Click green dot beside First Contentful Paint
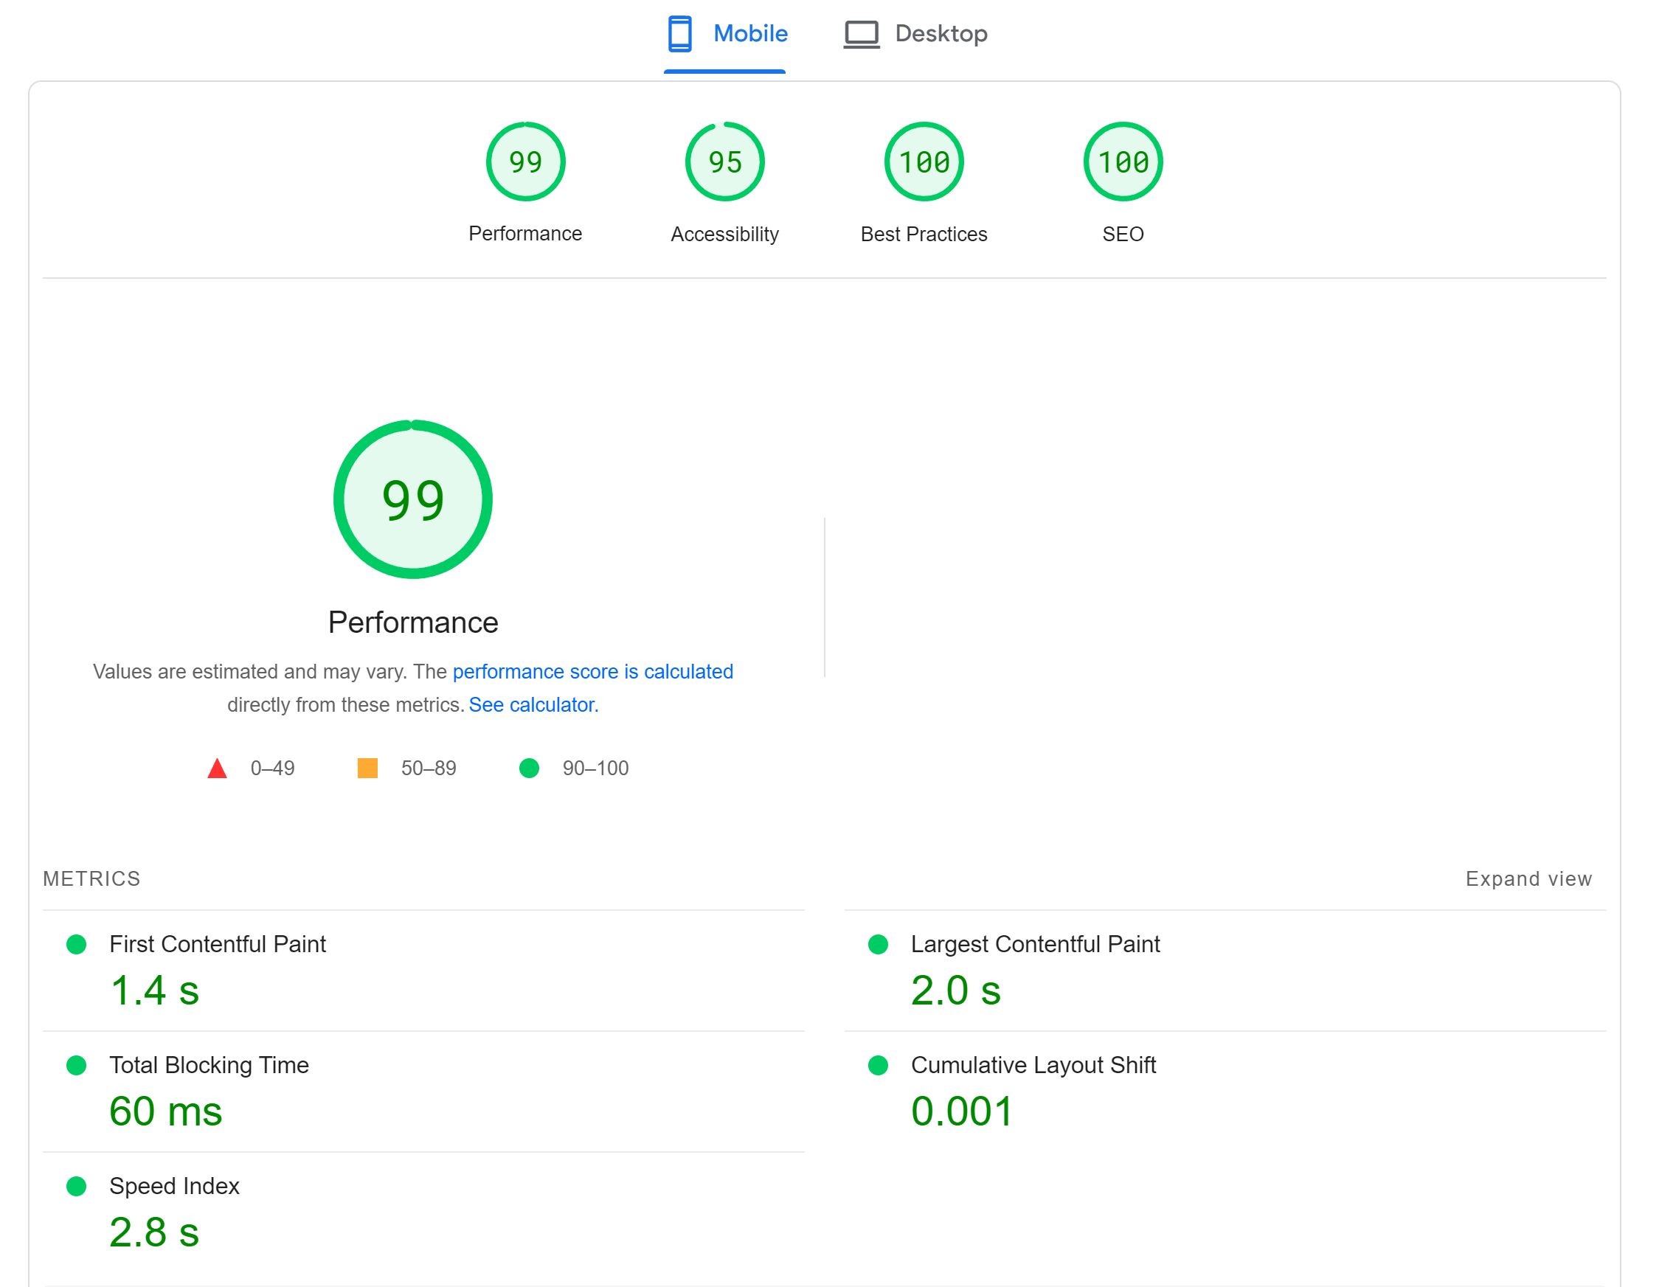Image resolution: width=1659 pixels, height=1287 pixels. pos(77,945)
